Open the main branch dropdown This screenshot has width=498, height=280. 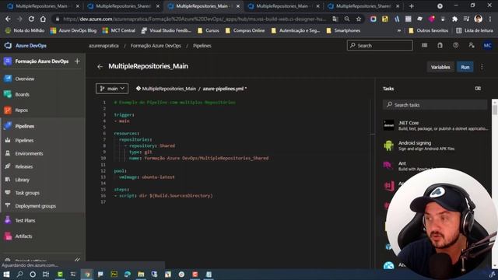click(x=112, y=89)
